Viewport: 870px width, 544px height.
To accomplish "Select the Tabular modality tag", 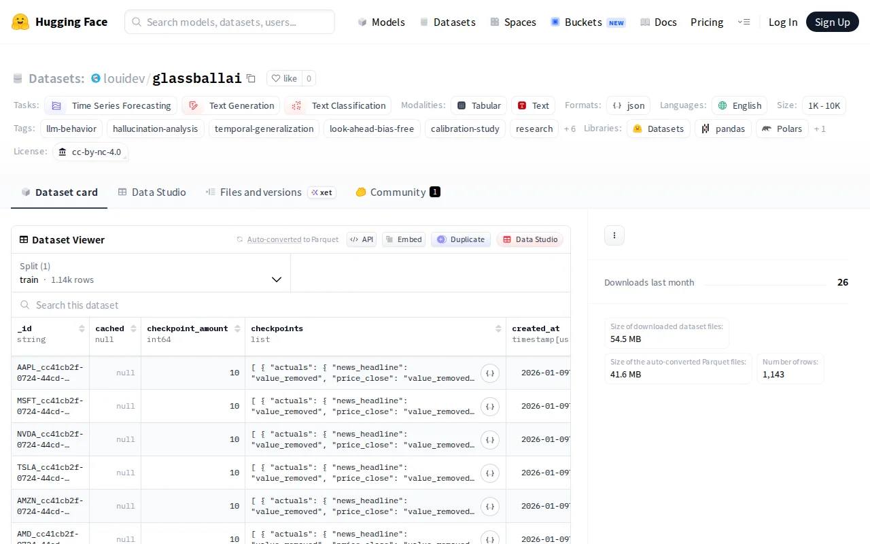I will [479, 105].
